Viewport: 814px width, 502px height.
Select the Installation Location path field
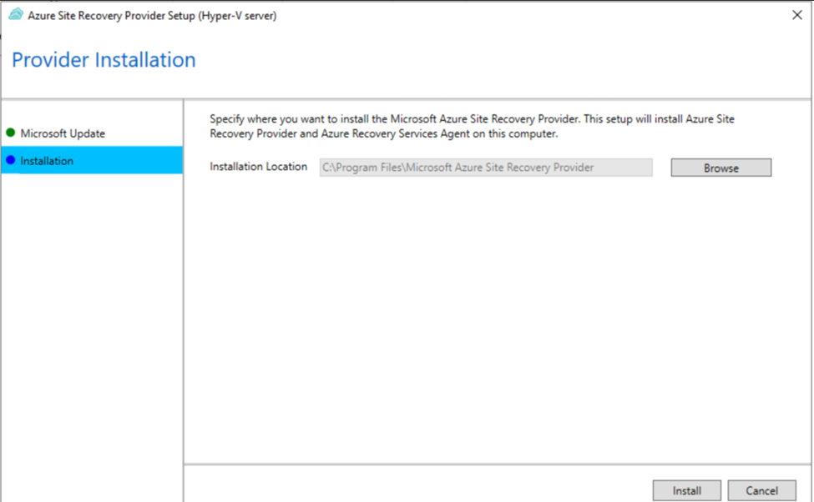pyautogui.click(x=486, y=168)
